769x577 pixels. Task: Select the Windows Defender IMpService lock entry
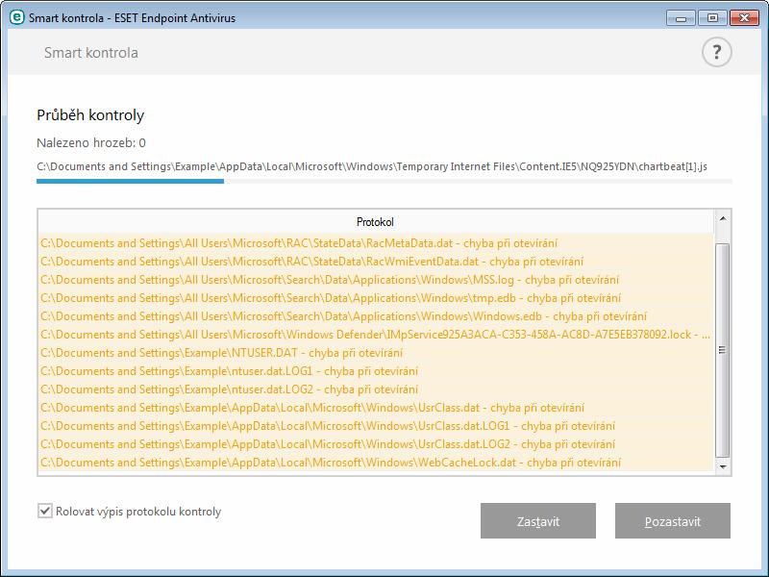(x=376, y=335)
